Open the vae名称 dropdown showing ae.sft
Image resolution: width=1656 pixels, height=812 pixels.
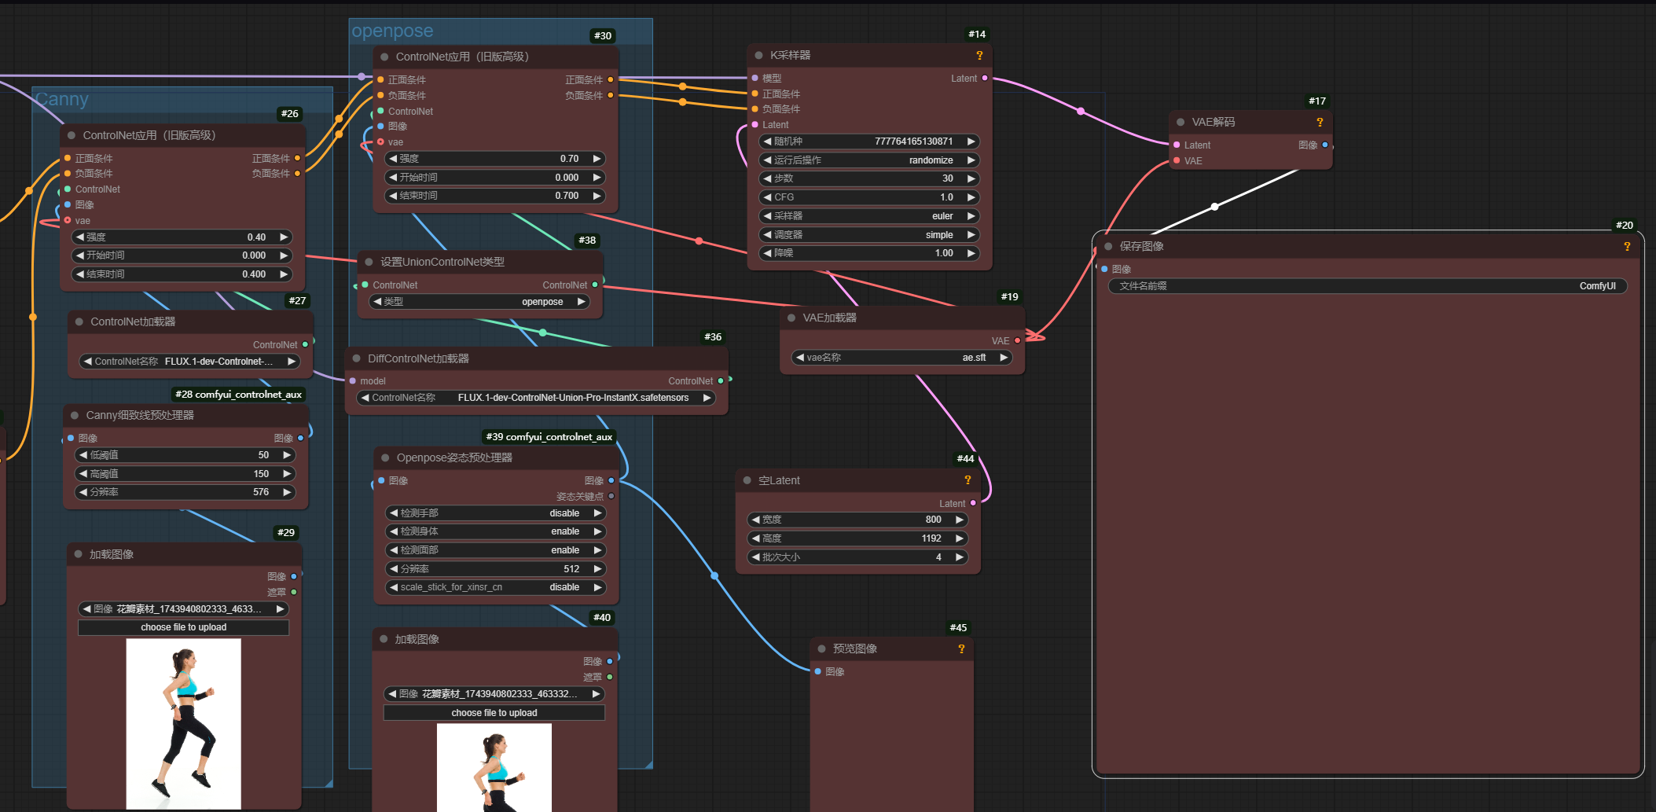click(x=901, y=357)
